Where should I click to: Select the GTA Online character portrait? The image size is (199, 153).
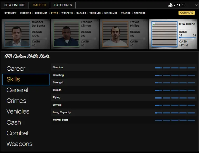click(x=164, y=34)
